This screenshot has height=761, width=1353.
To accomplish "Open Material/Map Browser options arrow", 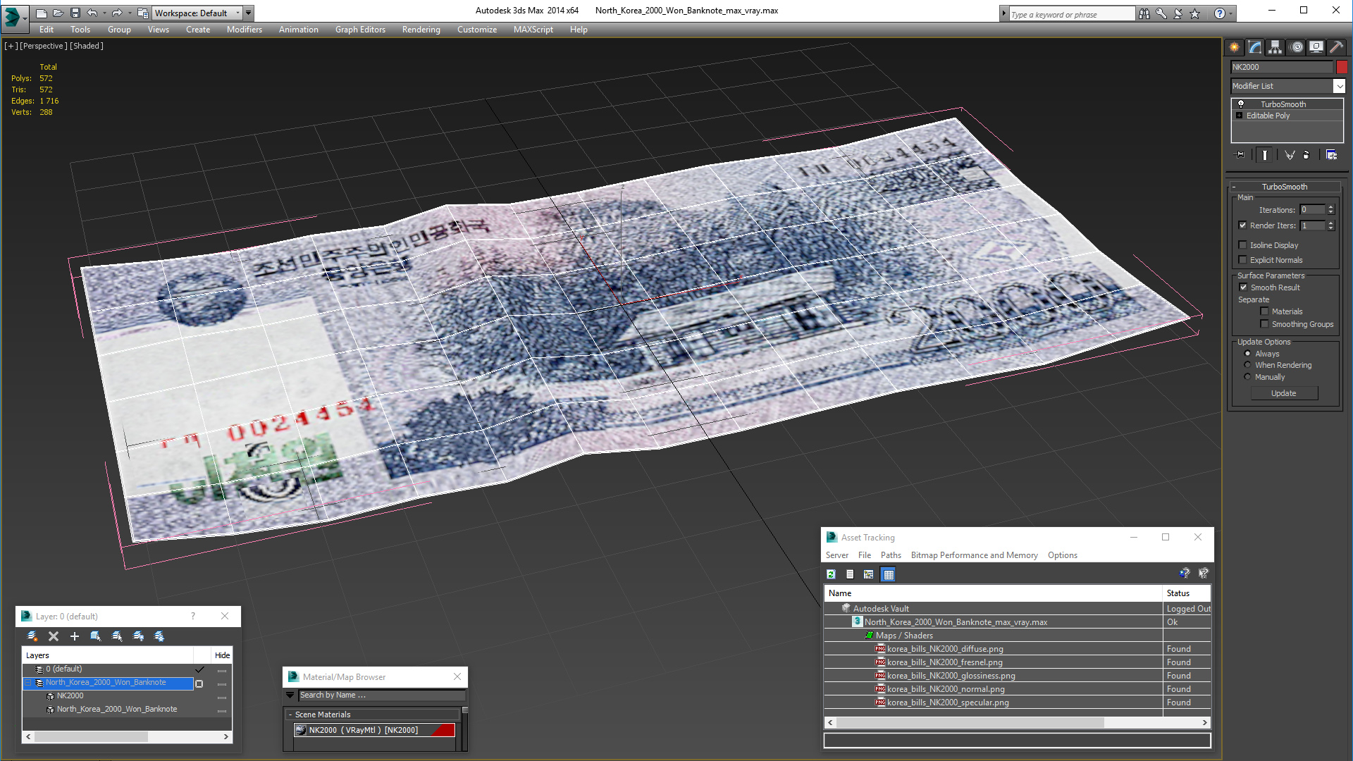I will 290,695.
